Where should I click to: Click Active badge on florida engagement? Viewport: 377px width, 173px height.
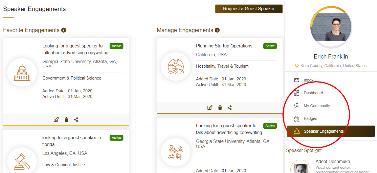pyautogui.click(x=116, y=138)
